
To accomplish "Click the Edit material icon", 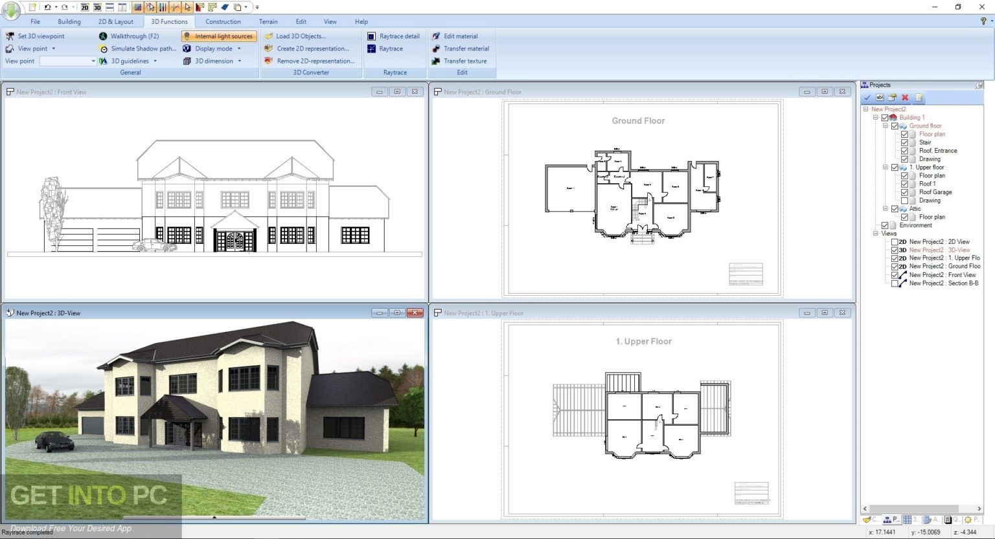I will pyautogui.click(x=436, y=36).
